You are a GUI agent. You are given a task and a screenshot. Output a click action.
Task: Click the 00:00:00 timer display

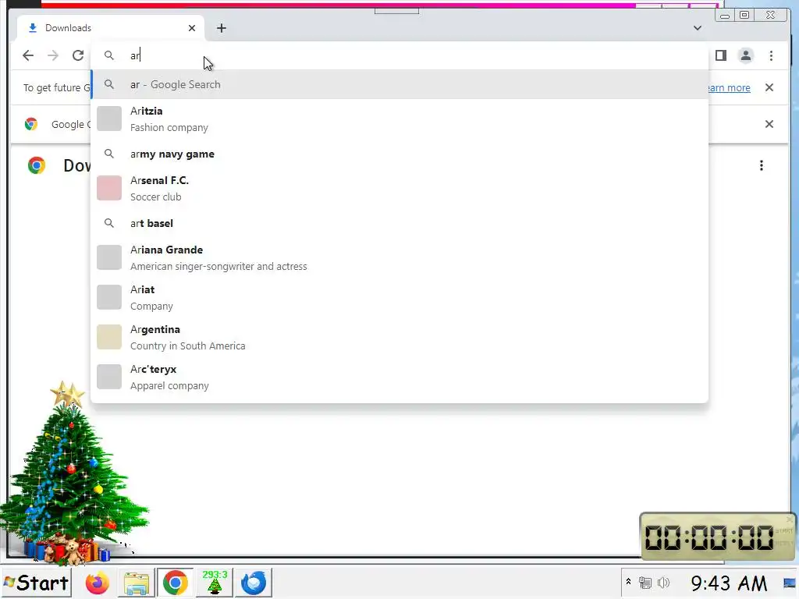pos(708,537)
